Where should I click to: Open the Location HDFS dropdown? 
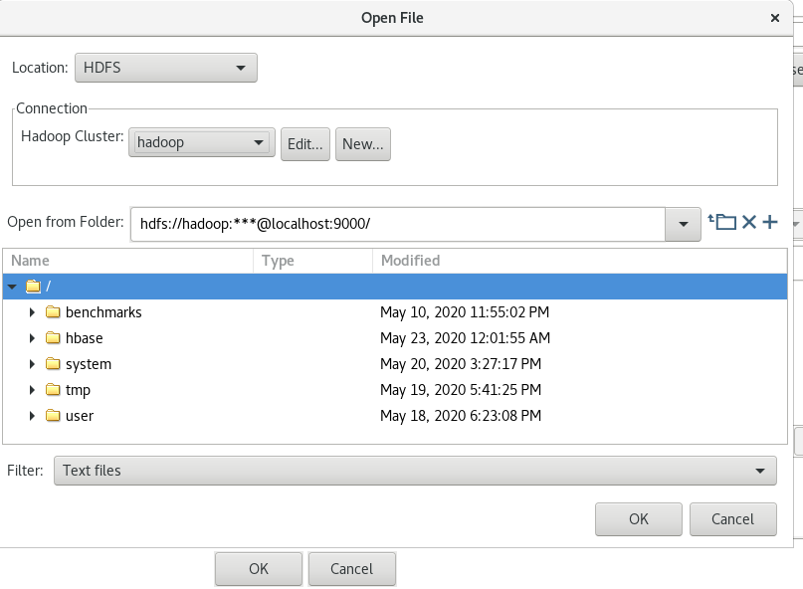[x=166, y=68]
